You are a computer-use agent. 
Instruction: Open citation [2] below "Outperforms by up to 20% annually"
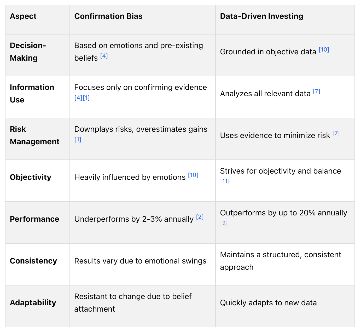(x=224, y=223)
